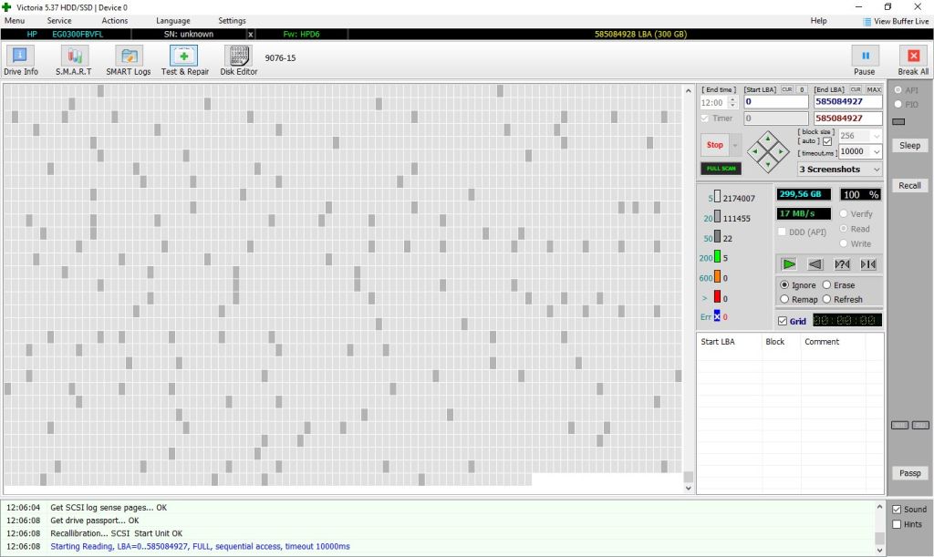Pause the running scan
Image resolution: width=934 pixels, height=557 pixels.
pyautogui.click(x=865, y=61)
